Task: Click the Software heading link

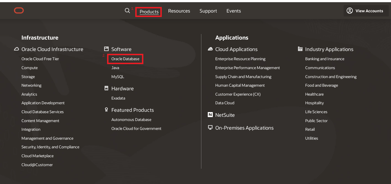Action: click(x=121, y=49)
